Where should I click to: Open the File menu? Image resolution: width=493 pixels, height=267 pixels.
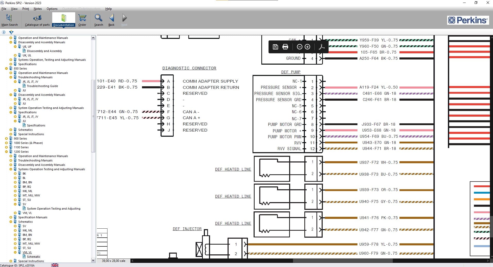point(4,9)
